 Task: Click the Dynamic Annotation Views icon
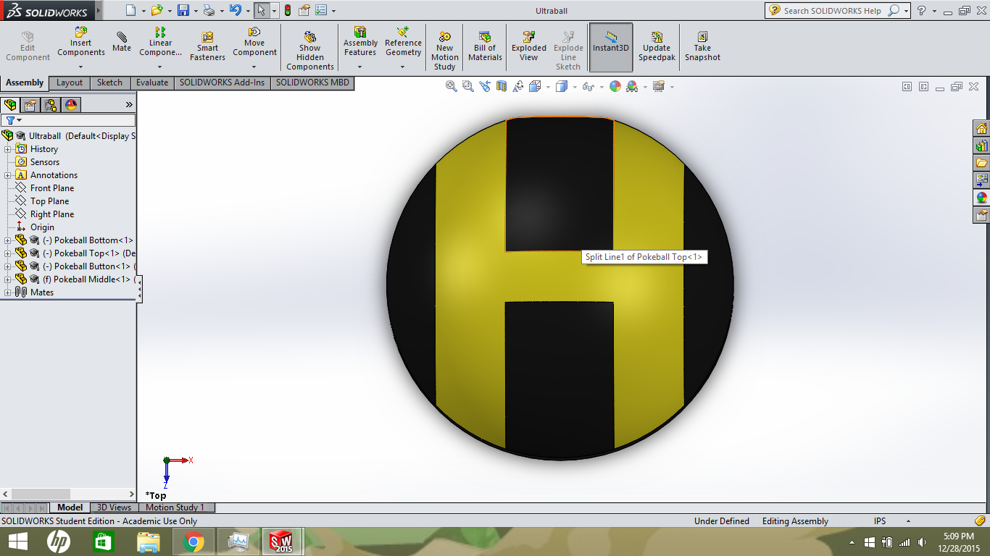[518, 87]
